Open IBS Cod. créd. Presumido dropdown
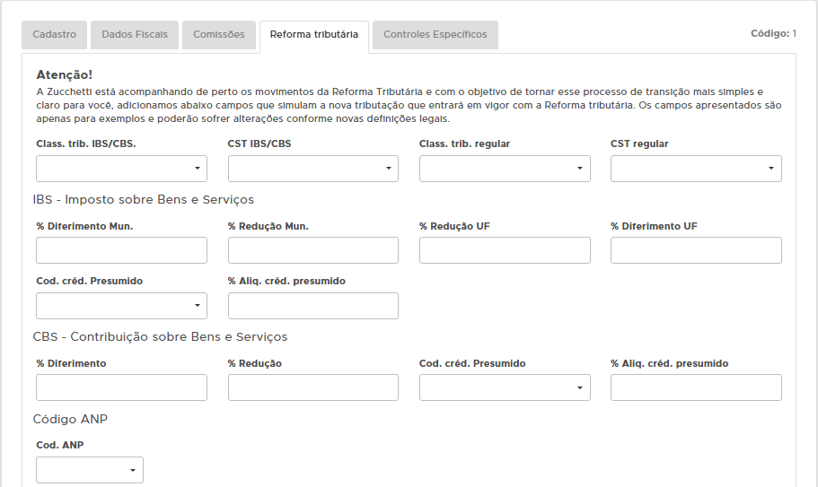The height and width of the screenshot is (487, 818). 121,306
